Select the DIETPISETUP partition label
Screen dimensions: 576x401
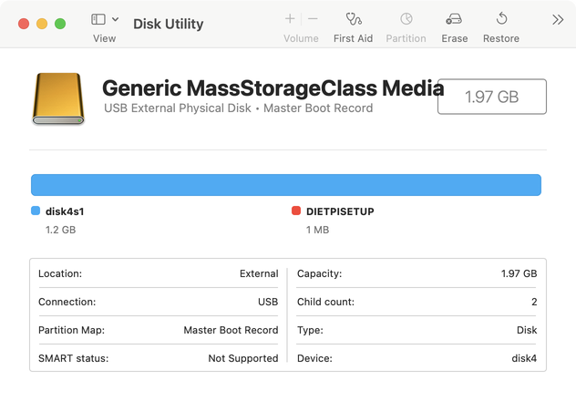(x=340, y=211)
